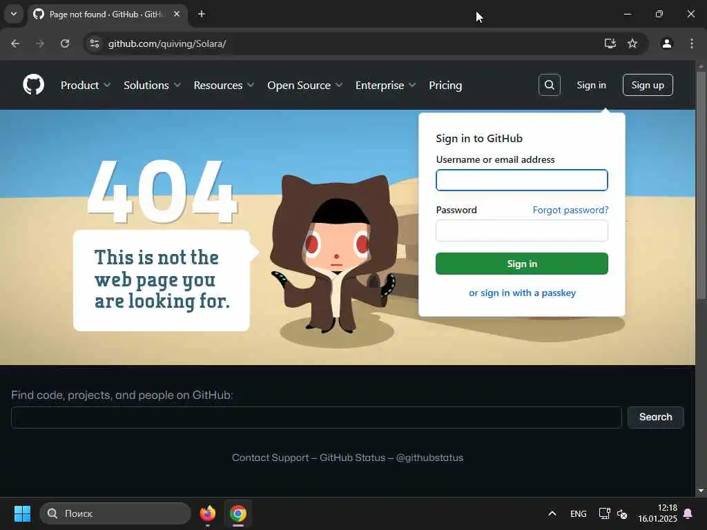Viewport: 707px width, 530px height.
Task: Open the tab search dropdown arrow
Action: point(14,14)
